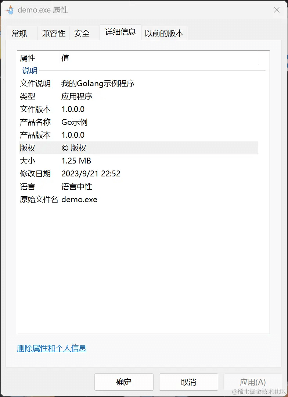Click the highlighted 版权 row
The image size is (288, 397).
click(x=139, y=148)
